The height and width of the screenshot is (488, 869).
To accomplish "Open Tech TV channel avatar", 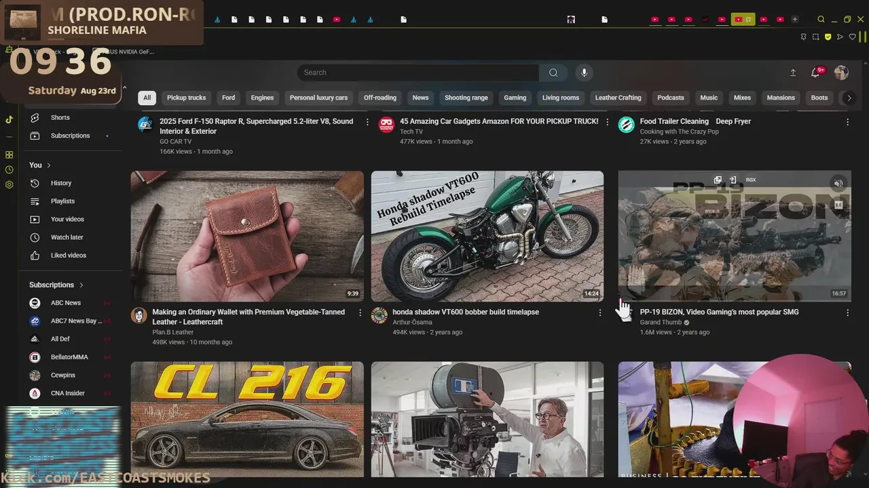I will click(386, 124).
